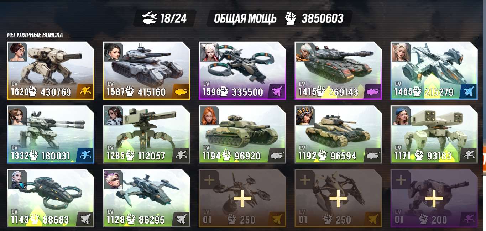
Task: Click the blue beret commander portrait on the level 1171 unit
Action: click(401, 116)
